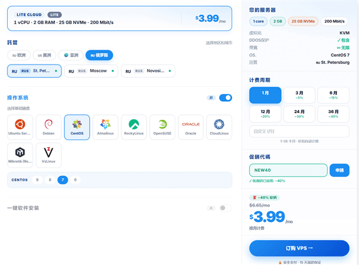Click the NEW40 promo code field
Screen dimensions: 359x265
(288, 170)
